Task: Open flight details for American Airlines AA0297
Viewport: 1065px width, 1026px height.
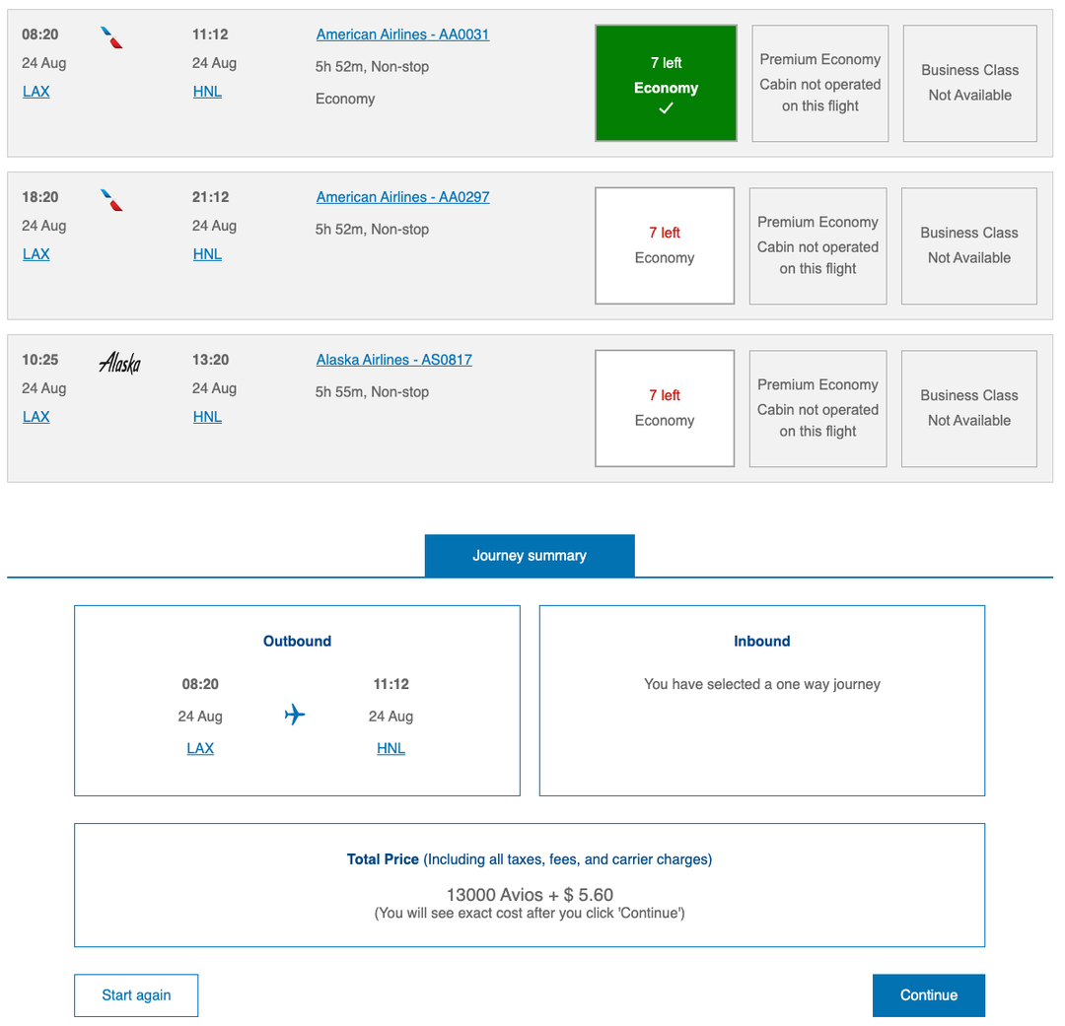Action: pyautogui.click(x=402, y=197)
